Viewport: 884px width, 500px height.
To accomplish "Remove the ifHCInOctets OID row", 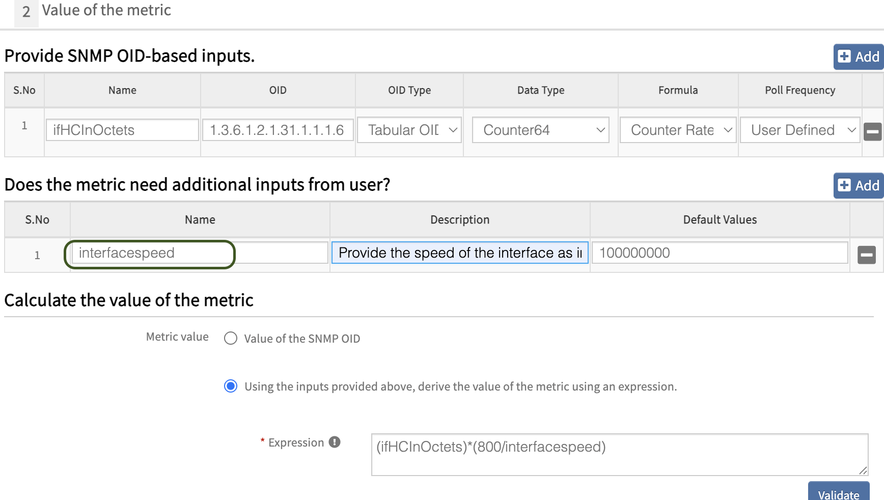I will point(872,131).
